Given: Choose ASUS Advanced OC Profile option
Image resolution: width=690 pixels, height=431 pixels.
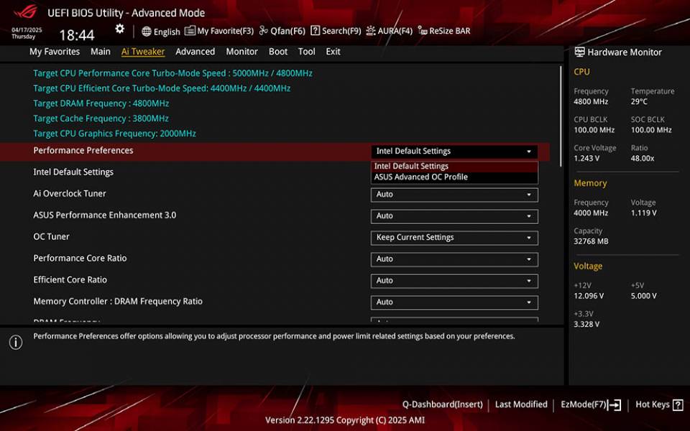Looking at the screenshot, I should click(454, 177).
